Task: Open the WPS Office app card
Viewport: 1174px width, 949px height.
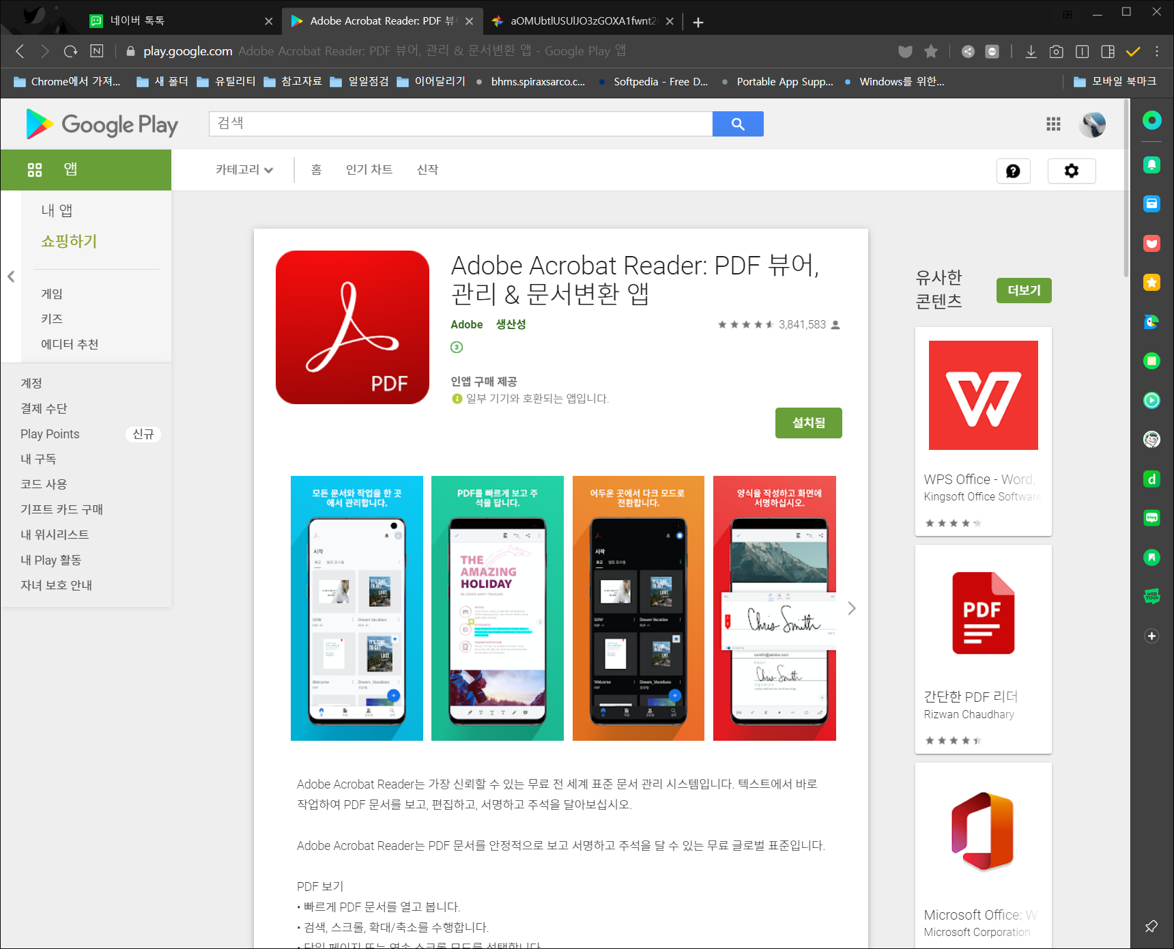Action: (983, 431)
